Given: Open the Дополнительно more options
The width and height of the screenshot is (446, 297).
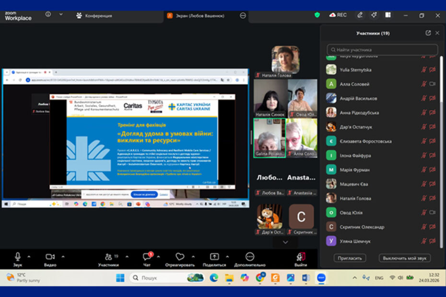Looking at the screenshot, I should (250, 257).
